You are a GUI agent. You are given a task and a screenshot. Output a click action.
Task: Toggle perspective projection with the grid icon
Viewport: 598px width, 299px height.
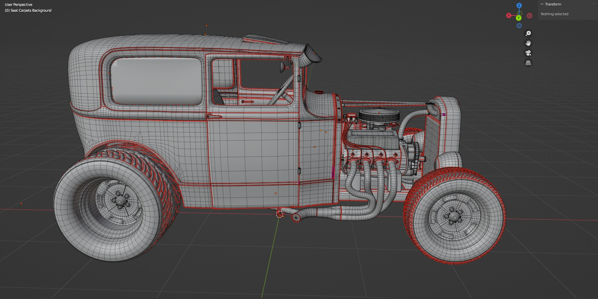[x=528, y=62]
